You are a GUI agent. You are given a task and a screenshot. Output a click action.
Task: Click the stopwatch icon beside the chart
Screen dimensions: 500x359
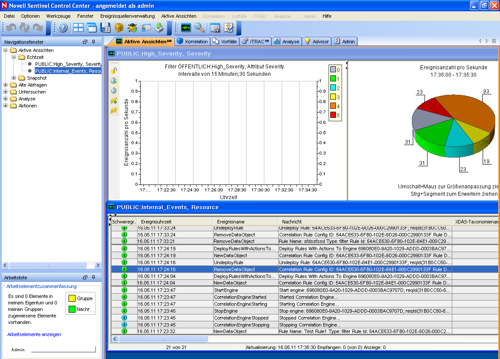114,91
